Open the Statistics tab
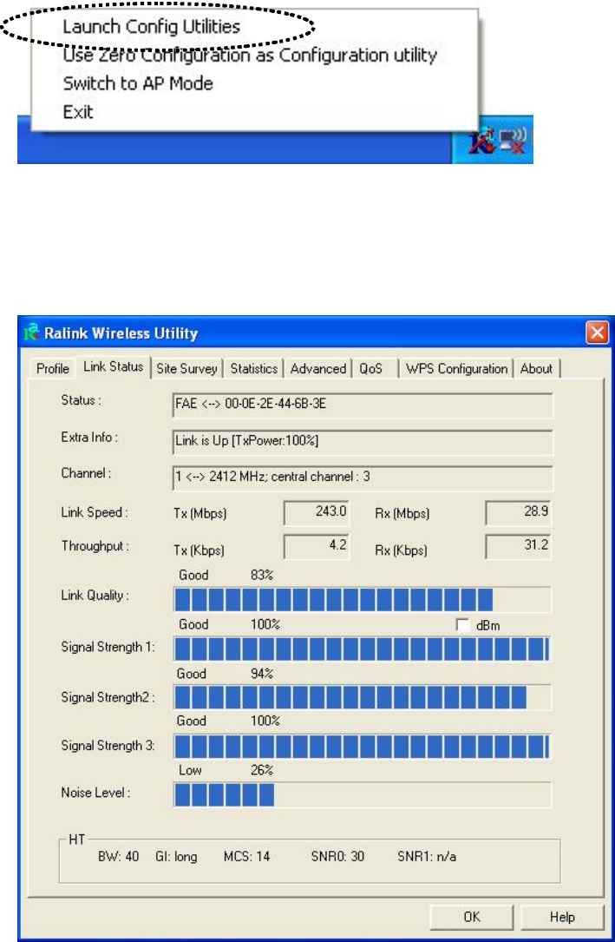 (254, 368)
